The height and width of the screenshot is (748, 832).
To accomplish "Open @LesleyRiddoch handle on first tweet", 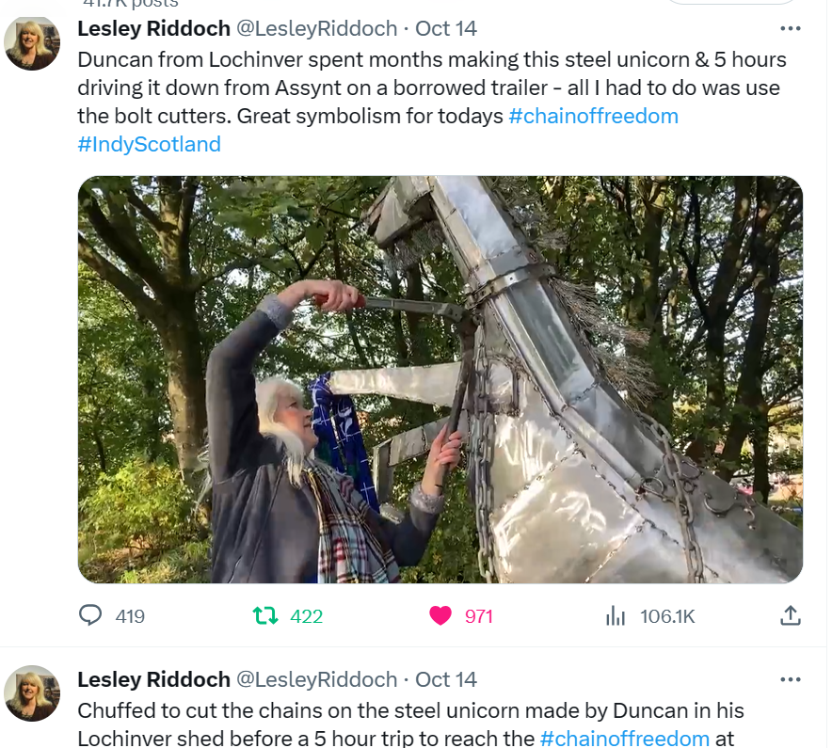I will (x=317, y=28).
